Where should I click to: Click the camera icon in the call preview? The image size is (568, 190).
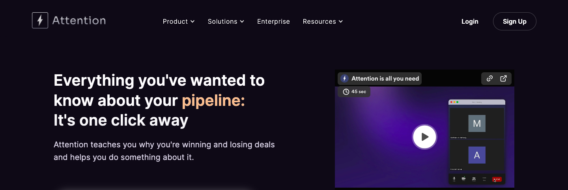click(x=464, y=179)
